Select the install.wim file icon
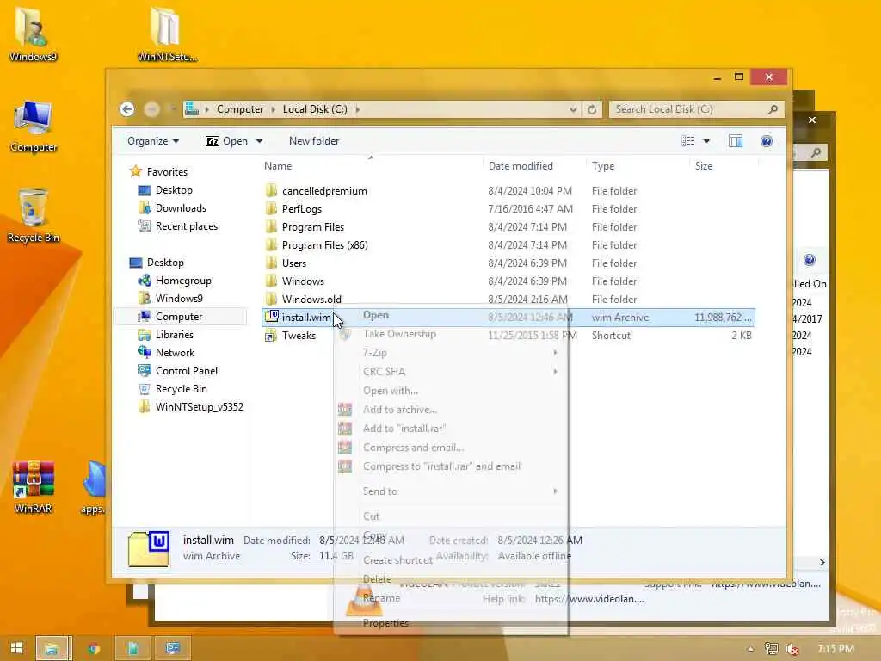Screen dimensions: 881x661 point(271,317)
